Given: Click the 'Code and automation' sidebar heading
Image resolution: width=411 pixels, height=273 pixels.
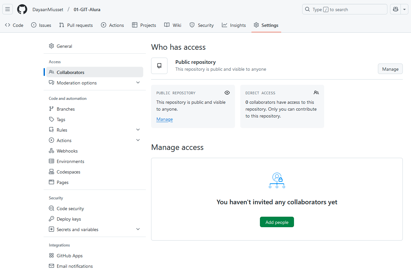Looking at the screenshot, I should point(68,99).
